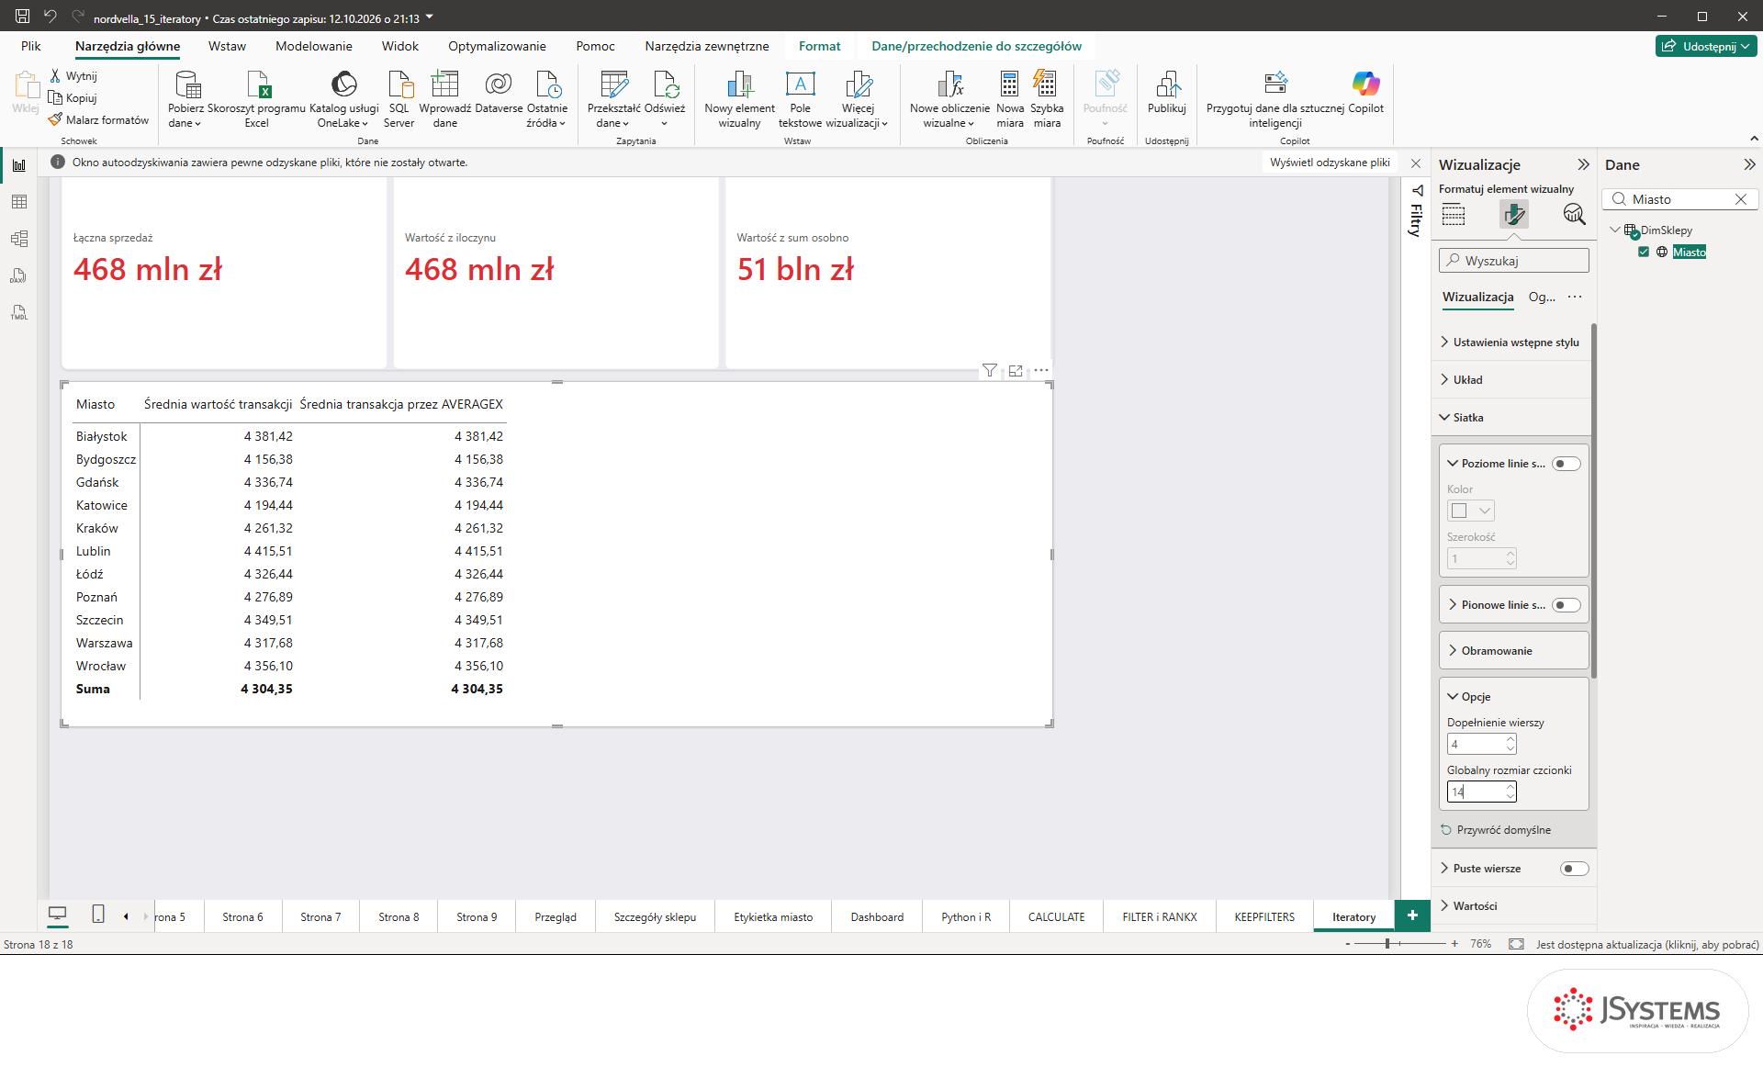Open filter icon on the table visual
The image size is (1763, 1067).
click(990, 371)
